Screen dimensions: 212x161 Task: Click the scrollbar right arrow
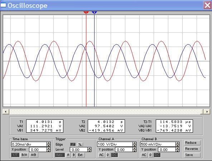(x=207, y=112)
